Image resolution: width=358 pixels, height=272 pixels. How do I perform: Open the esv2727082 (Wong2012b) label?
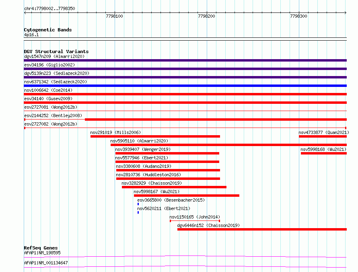point(51,124)
